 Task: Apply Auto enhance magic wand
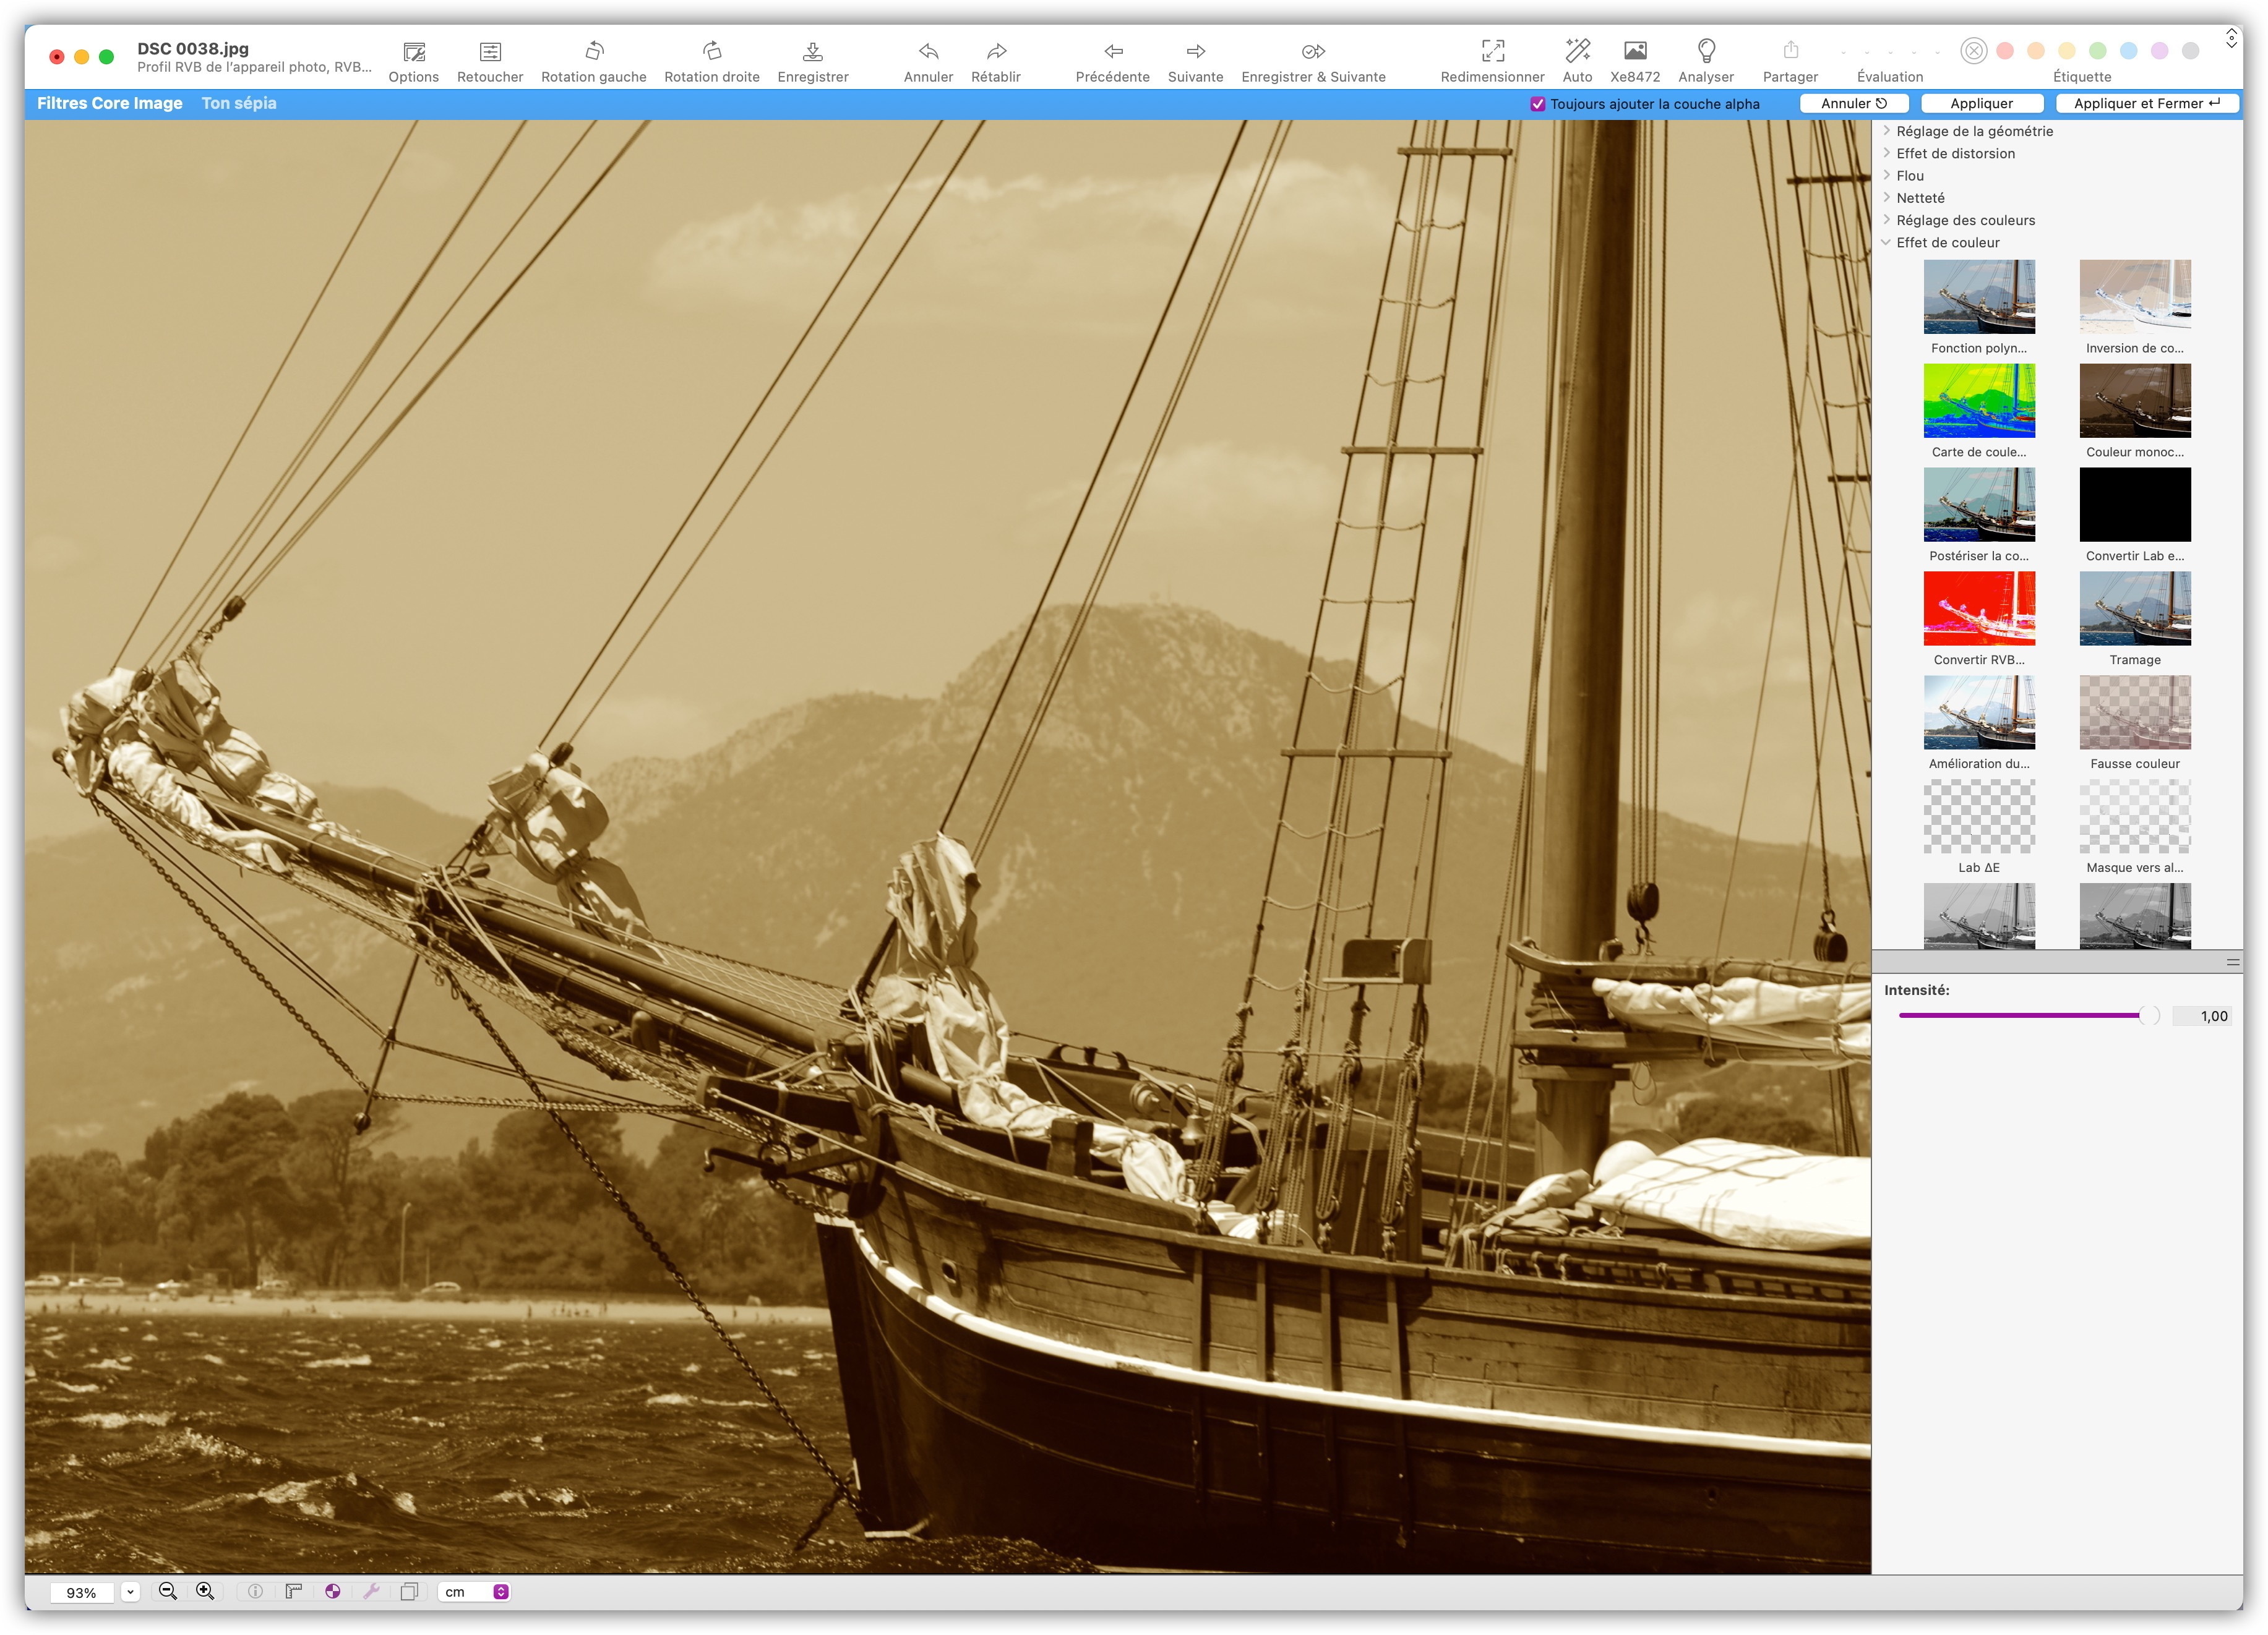(x=1577, y=51)
